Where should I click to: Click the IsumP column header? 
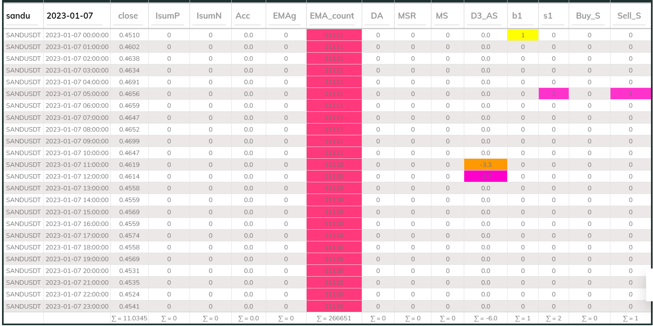click(167, 16)
